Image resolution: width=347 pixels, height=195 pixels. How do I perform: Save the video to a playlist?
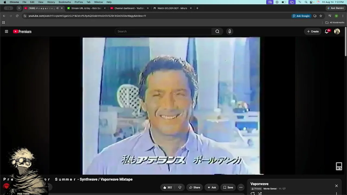pyautogui.click(x=228, y=187)
